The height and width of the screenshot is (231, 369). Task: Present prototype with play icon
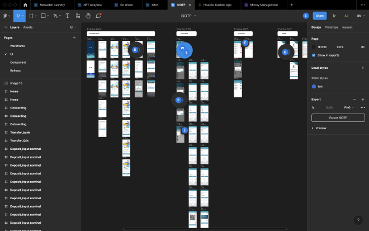pyautogui.click(x=334, y=16)
